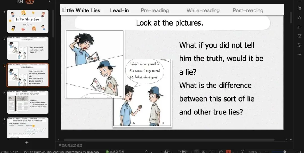
Task: Switch to the 大纲 outline tab
Action: click(20, 1)
